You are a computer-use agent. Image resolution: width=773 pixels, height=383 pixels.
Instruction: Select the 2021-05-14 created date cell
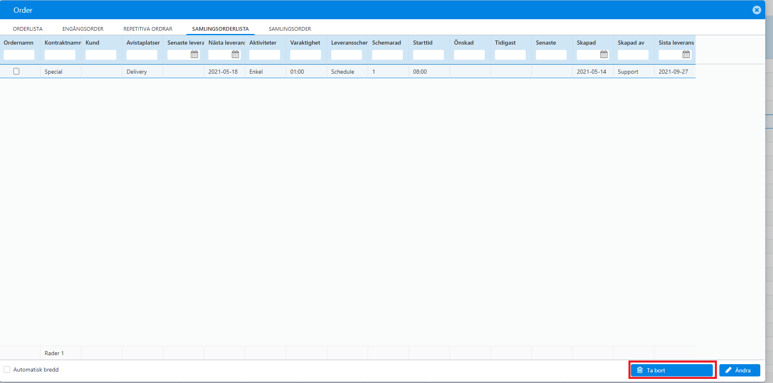(x=593, y=72)
